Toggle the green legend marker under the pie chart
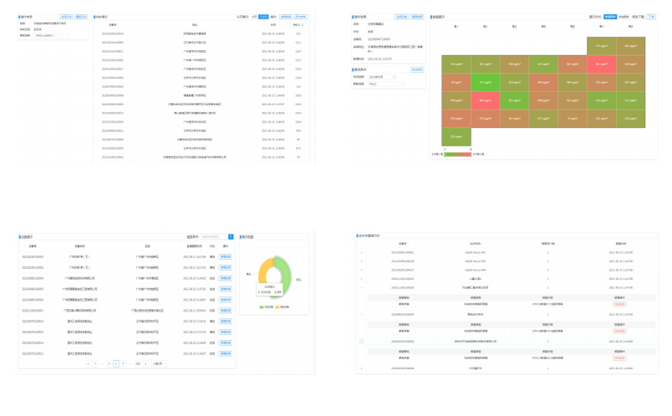The image size is (672, 416). (261, 307)
